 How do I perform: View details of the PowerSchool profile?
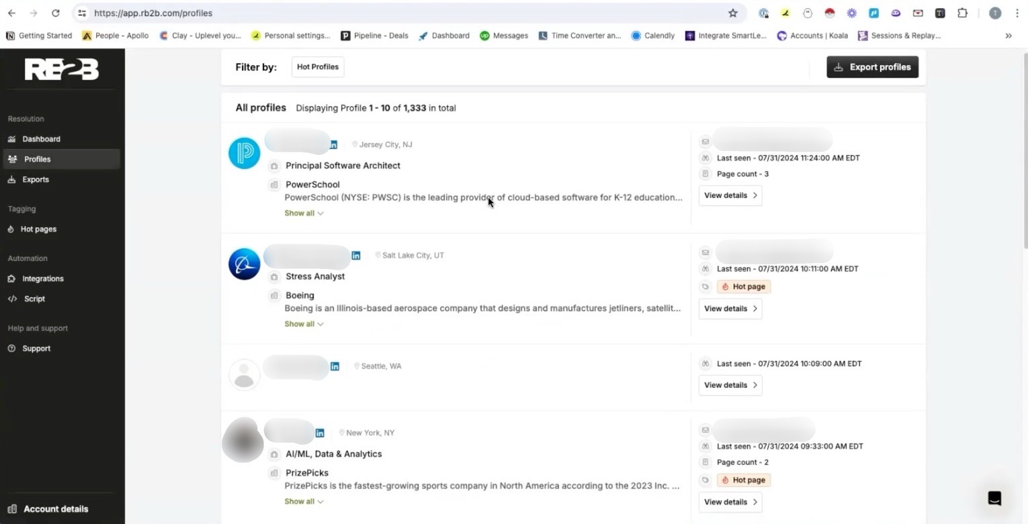(x=730, y=196)
